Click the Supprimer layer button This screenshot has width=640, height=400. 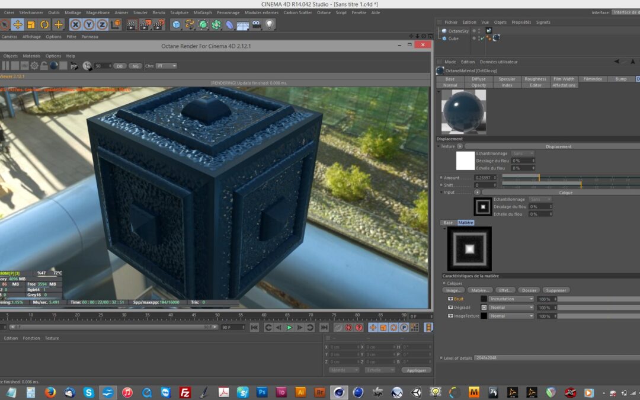[x=555, y=290]
